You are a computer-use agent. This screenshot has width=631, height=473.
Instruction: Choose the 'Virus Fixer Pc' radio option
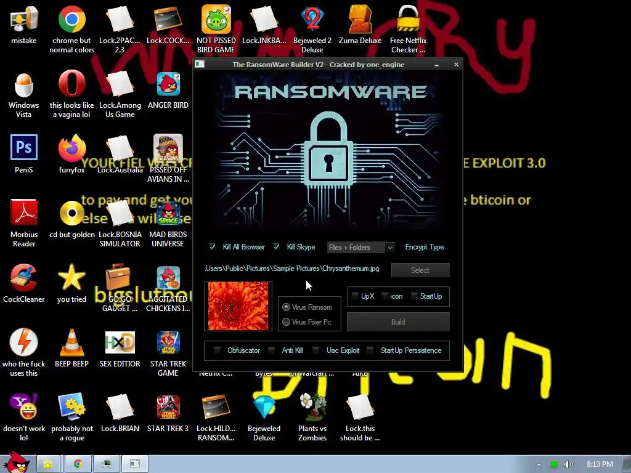pyautogui.click(x=286, y=322)
